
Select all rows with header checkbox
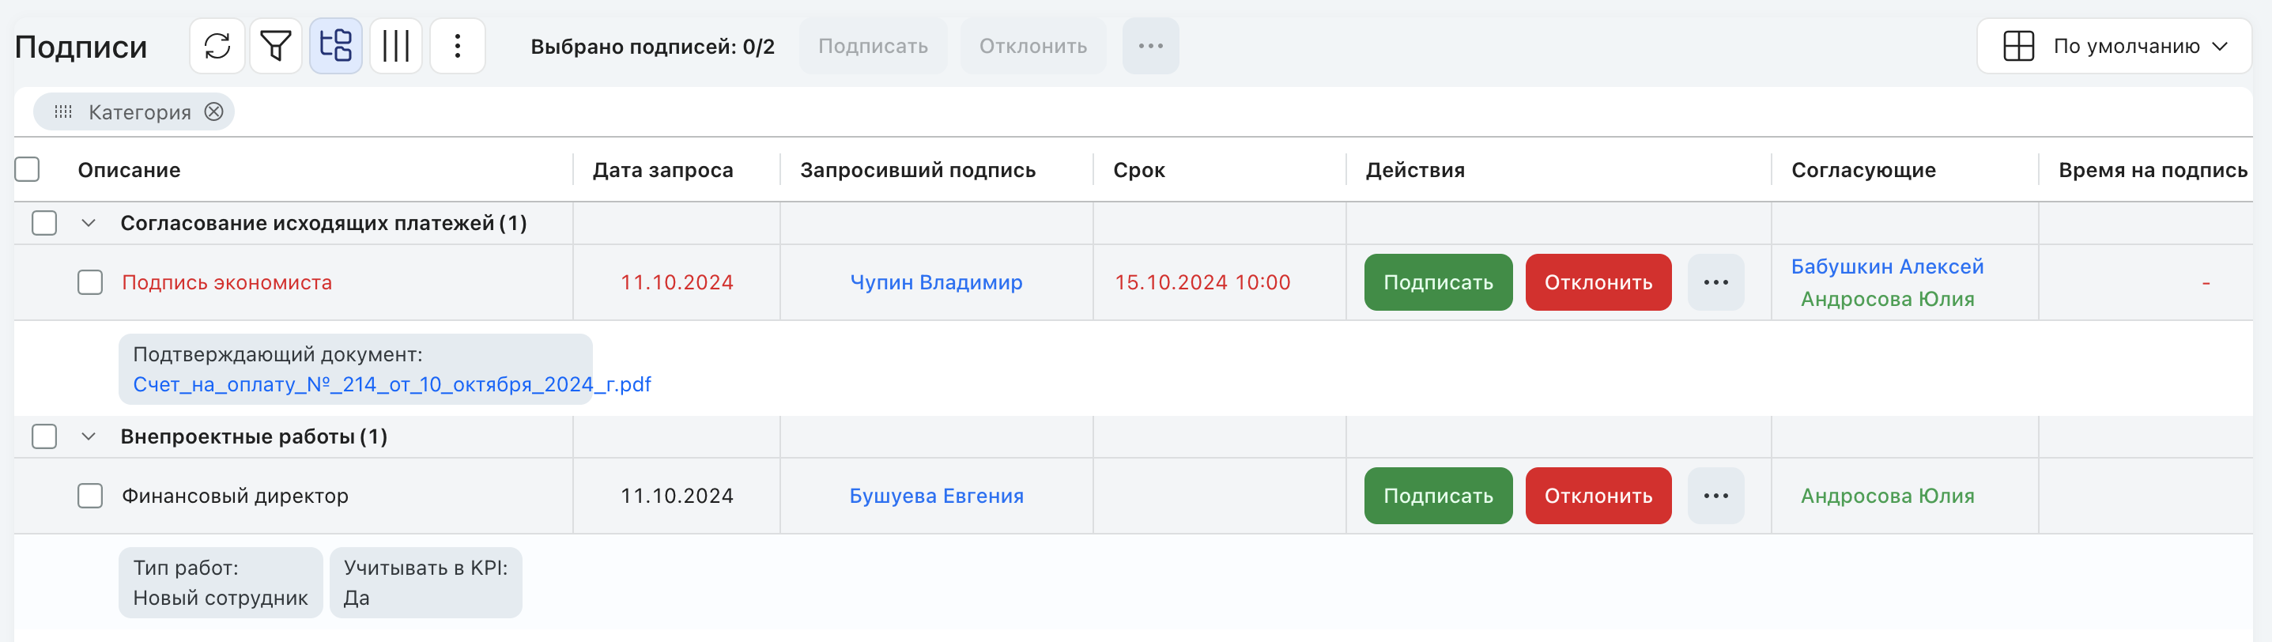point(28,169)
